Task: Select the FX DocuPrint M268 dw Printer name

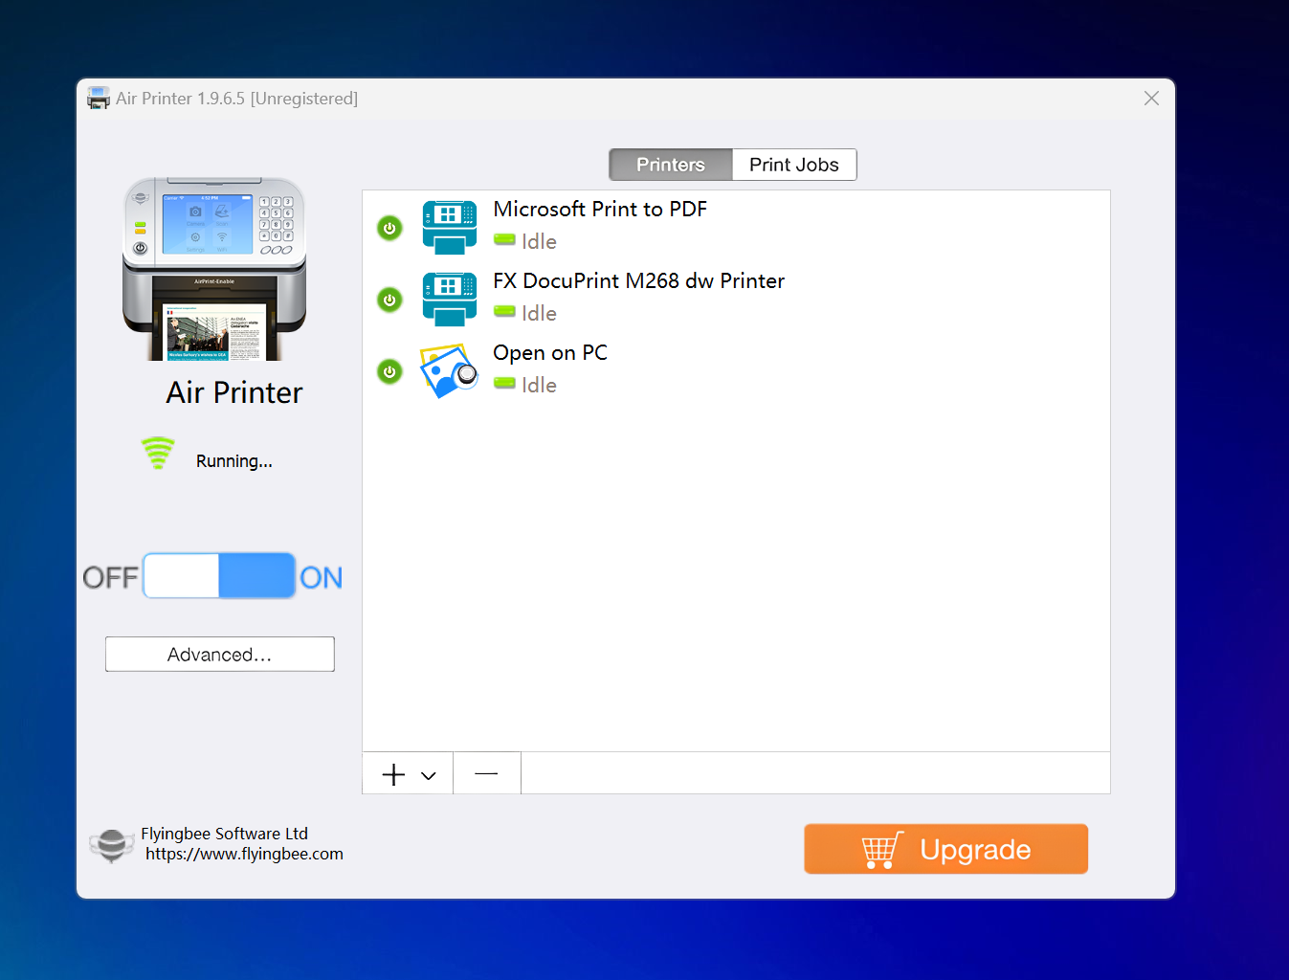Action: pos(639,280)
